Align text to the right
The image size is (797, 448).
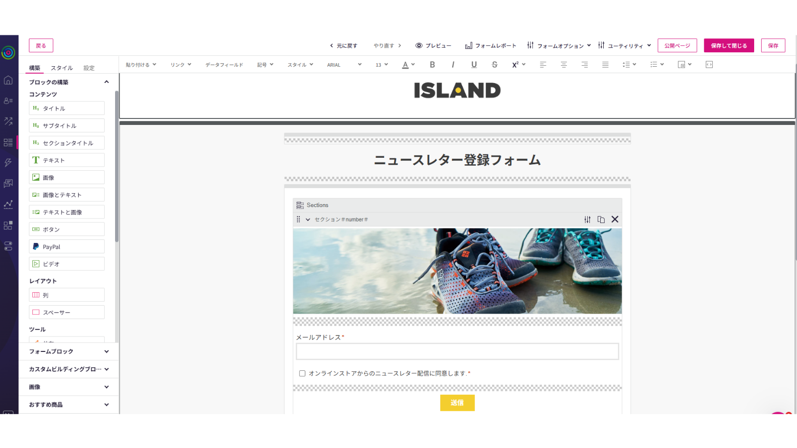click(585, 65)
